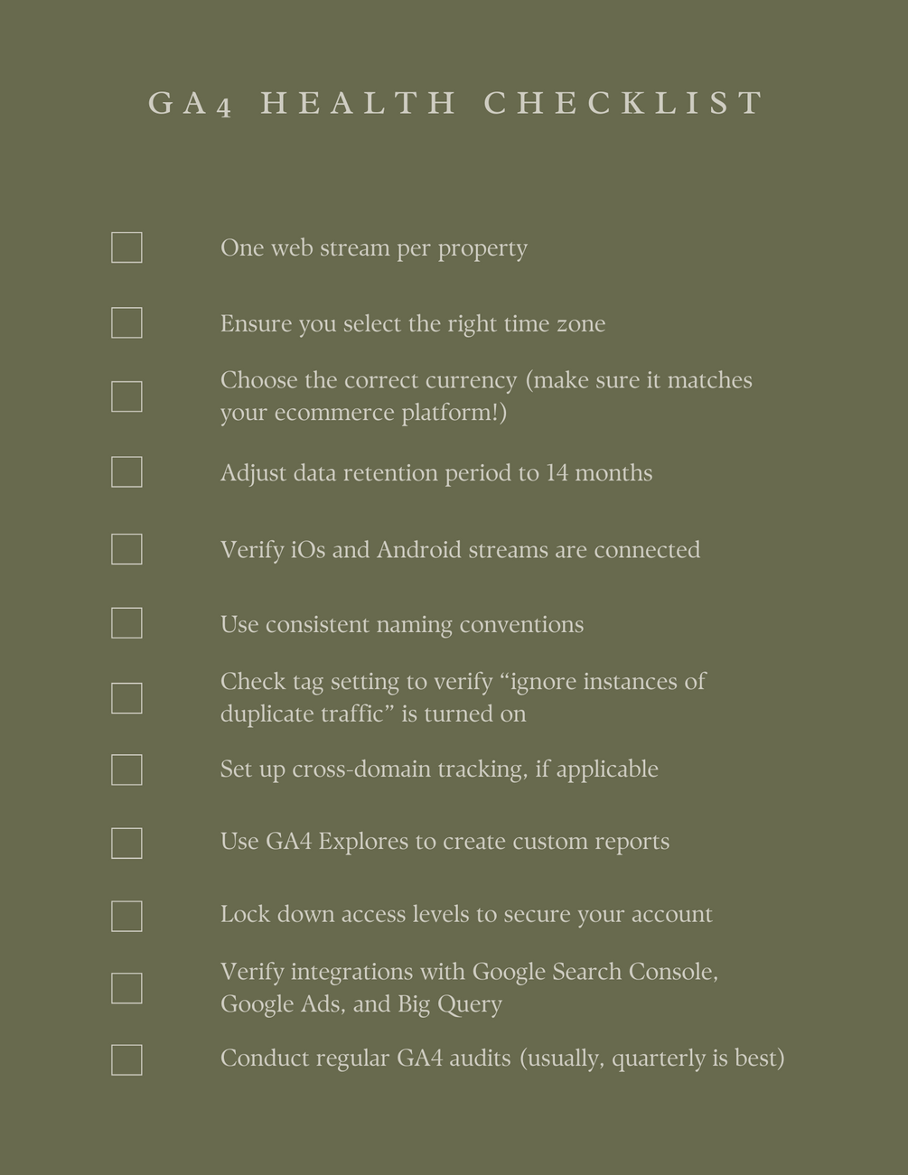This screenshot has height=1175, width=908.
Task: Tick the right time zone checkbox
Action: [x=126, y=322]
